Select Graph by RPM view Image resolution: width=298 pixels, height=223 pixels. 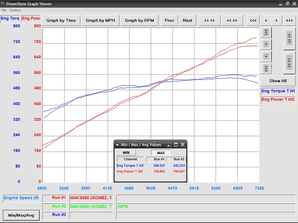(139, 20)
